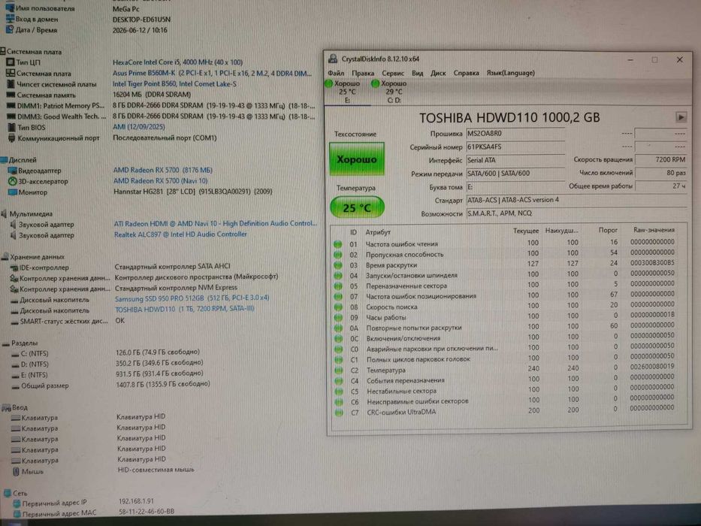Viewport: 701px width, 526px height.
Task: Click the green Хорошо health status button
Action: (357, 159)
